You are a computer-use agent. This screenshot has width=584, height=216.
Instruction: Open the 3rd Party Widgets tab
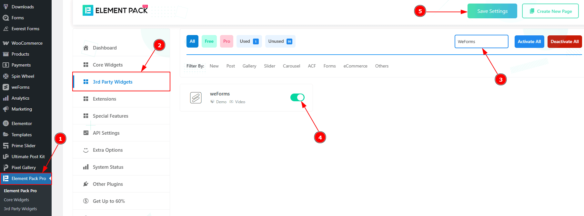(x=121, y=82)
